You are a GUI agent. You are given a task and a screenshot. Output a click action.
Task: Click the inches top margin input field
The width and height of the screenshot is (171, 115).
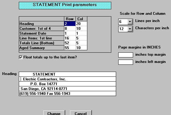[126, 55]
